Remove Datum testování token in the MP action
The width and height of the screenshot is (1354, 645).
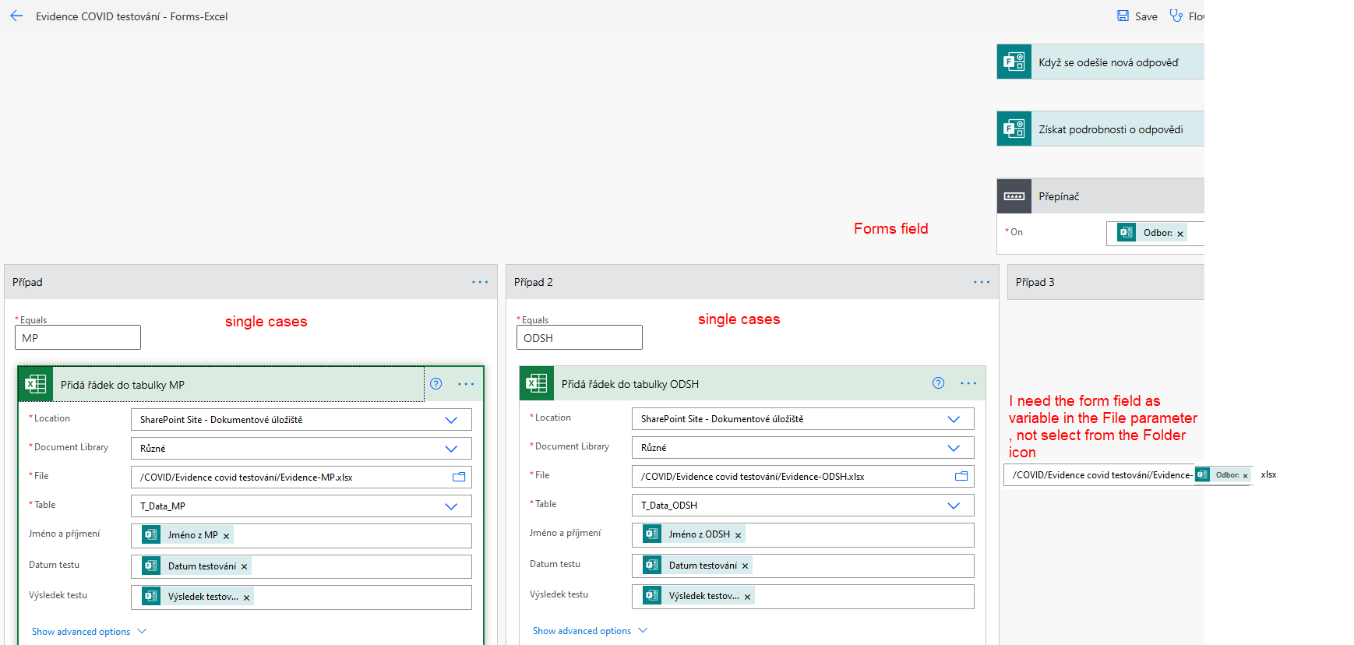(245, 567)
